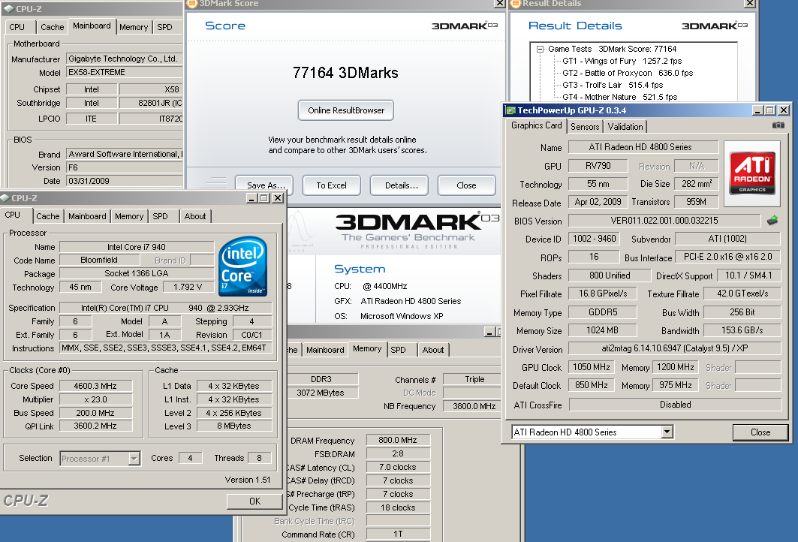Click the Memory Size 1024 MB value
798x542 pixels.
pos(602,330)
